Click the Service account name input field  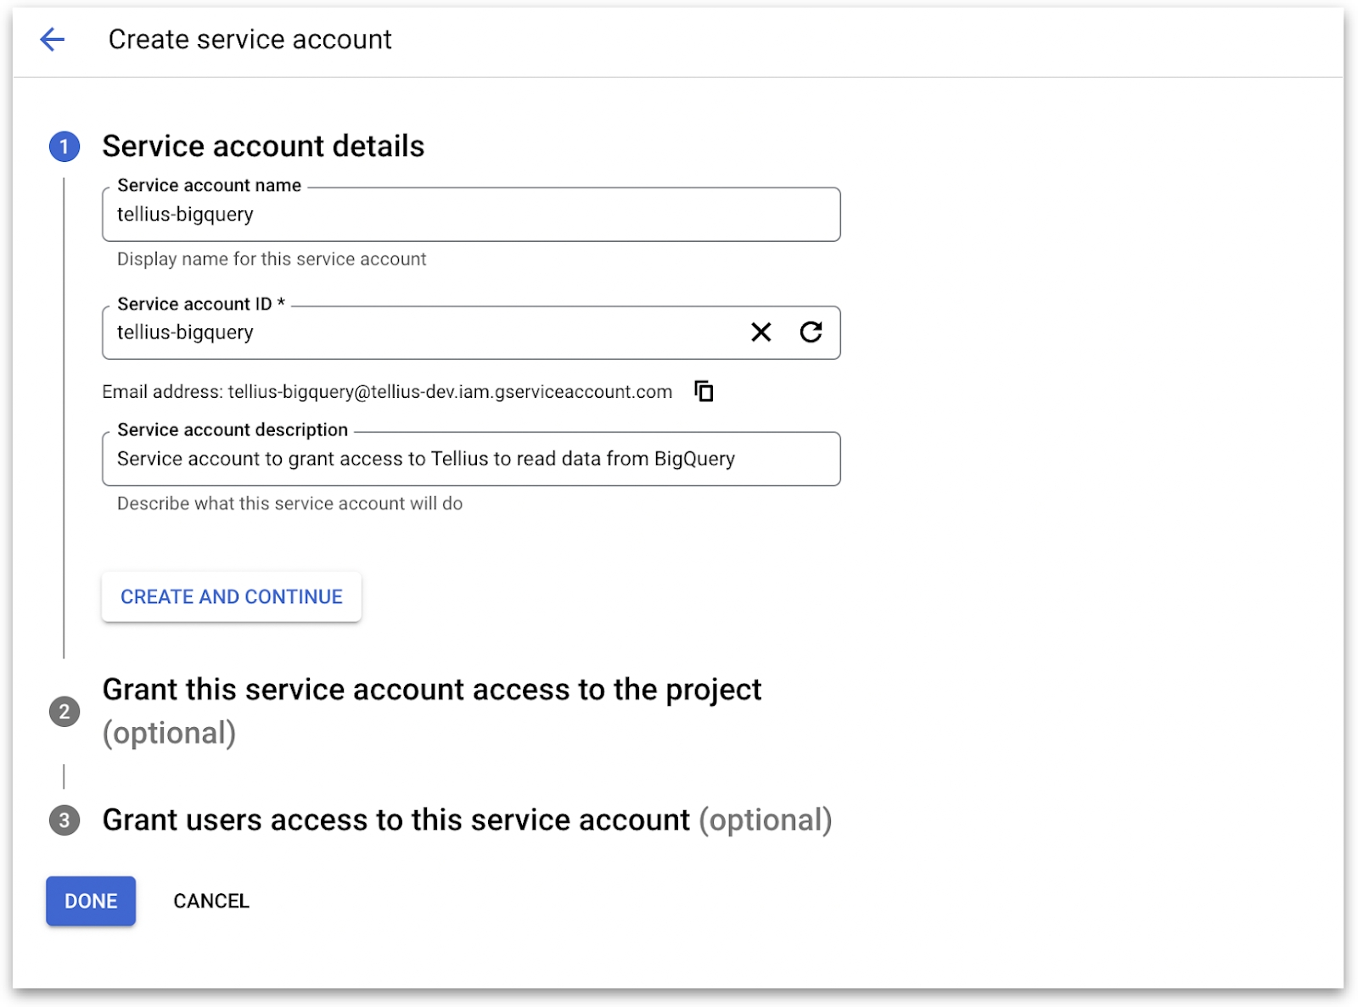pyautogui.click(x=470, y=215)
